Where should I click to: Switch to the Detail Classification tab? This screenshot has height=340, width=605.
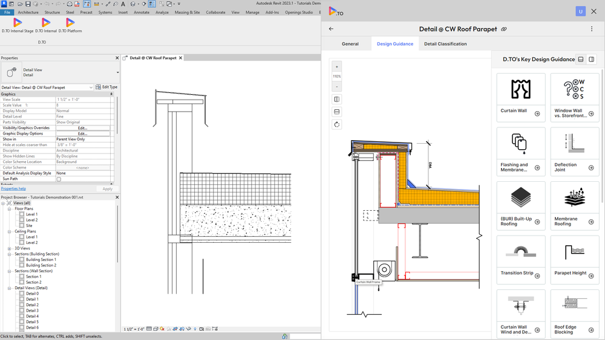click(445, 44)
